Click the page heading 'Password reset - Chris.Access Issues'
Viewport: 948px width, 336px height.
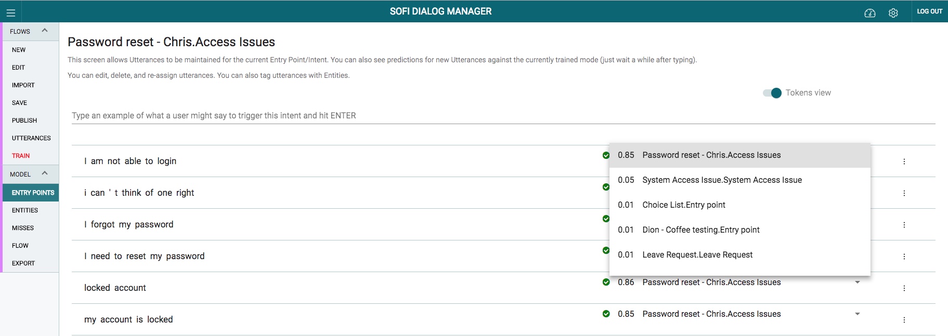click(171, 42)
